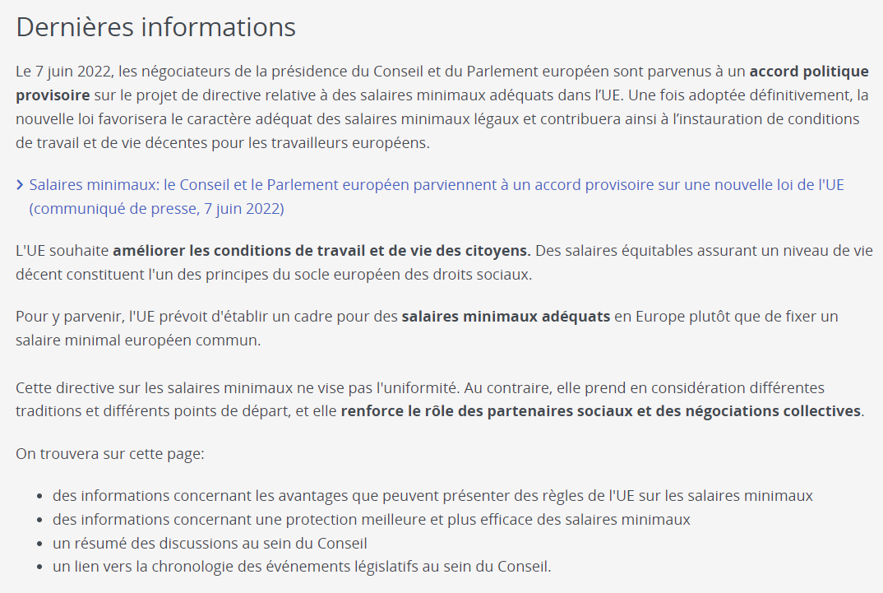The height and width of the screenshot is (593, 883).
Task: Click the chevron icon before the press release link
Action: 20,185
